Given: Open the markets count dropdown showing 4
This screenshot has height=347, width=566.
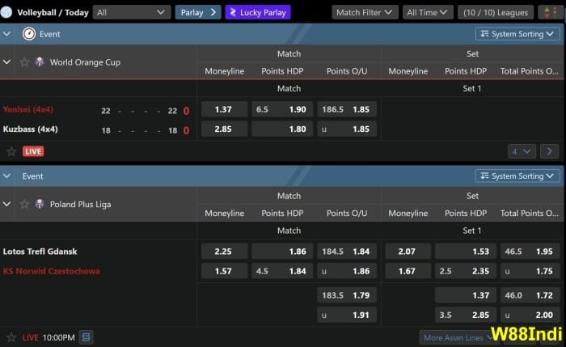Looking at the screenshot, I should coord(522,151).
